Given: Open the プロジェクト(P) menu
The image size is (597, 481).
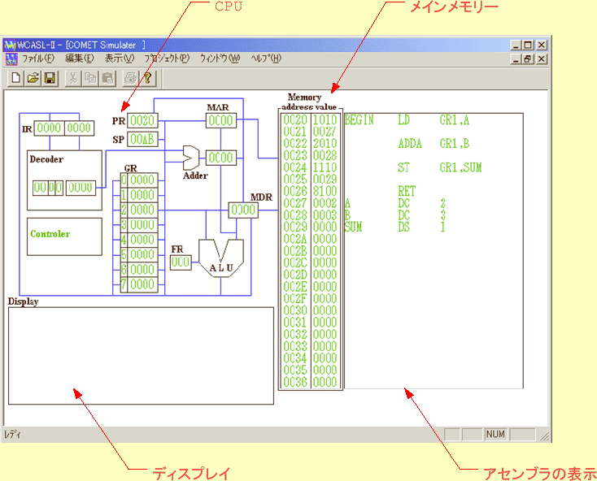Looking at the screenshot, I should [167, 58].
